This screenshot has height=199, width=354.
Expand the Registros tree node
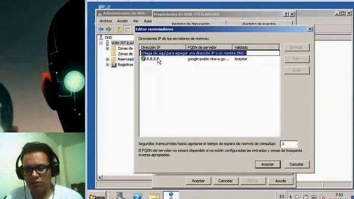(107, 65)
